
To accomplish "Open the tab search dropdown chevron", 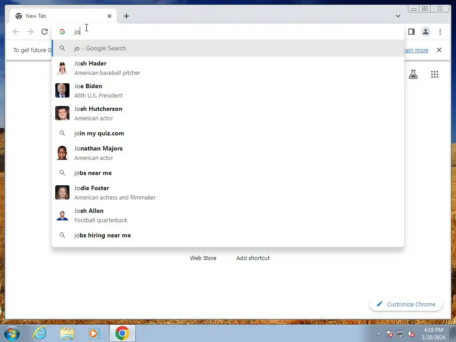I will 398,16.
